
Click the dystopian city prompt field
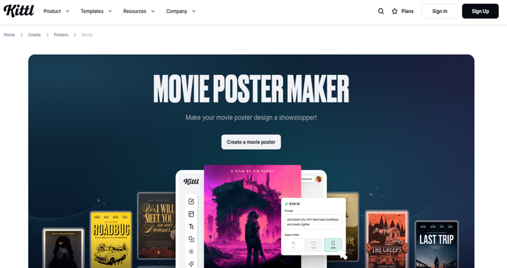(313, 222)
